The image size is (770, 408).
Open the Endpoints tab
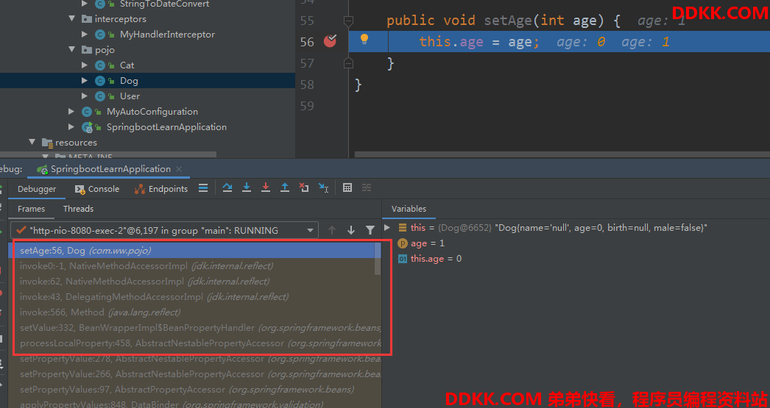[161, 189]
